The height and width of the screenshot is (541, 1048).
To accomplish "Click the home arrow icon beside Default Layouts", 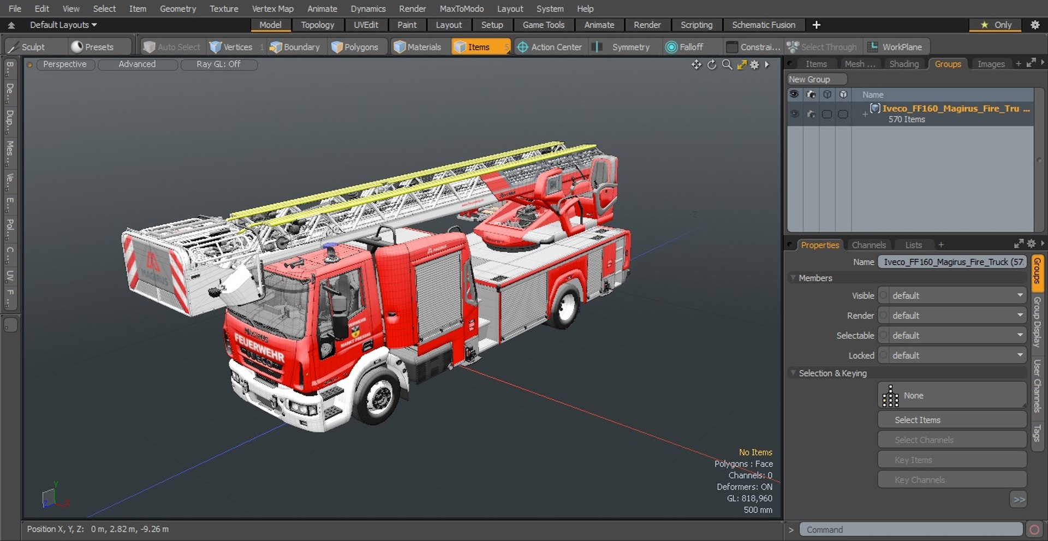I will tap(11, 25).
